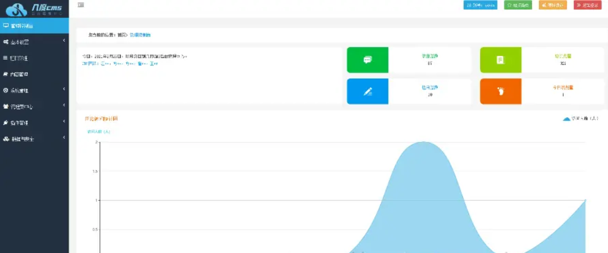Click the list-lines icon in the sidebar
The height and width of the screenshot is (253, 608).
click(x=5, y=58)
